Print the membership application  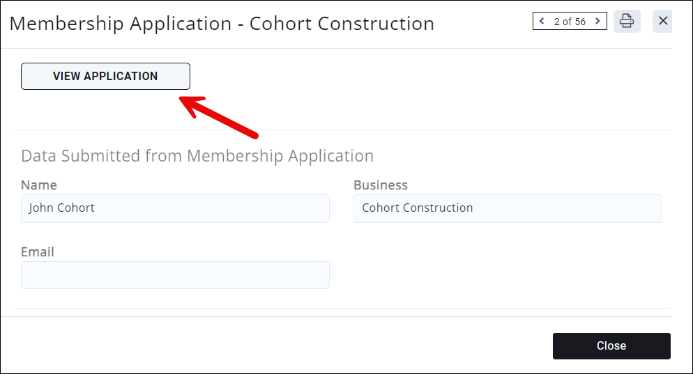coord(627,22)
